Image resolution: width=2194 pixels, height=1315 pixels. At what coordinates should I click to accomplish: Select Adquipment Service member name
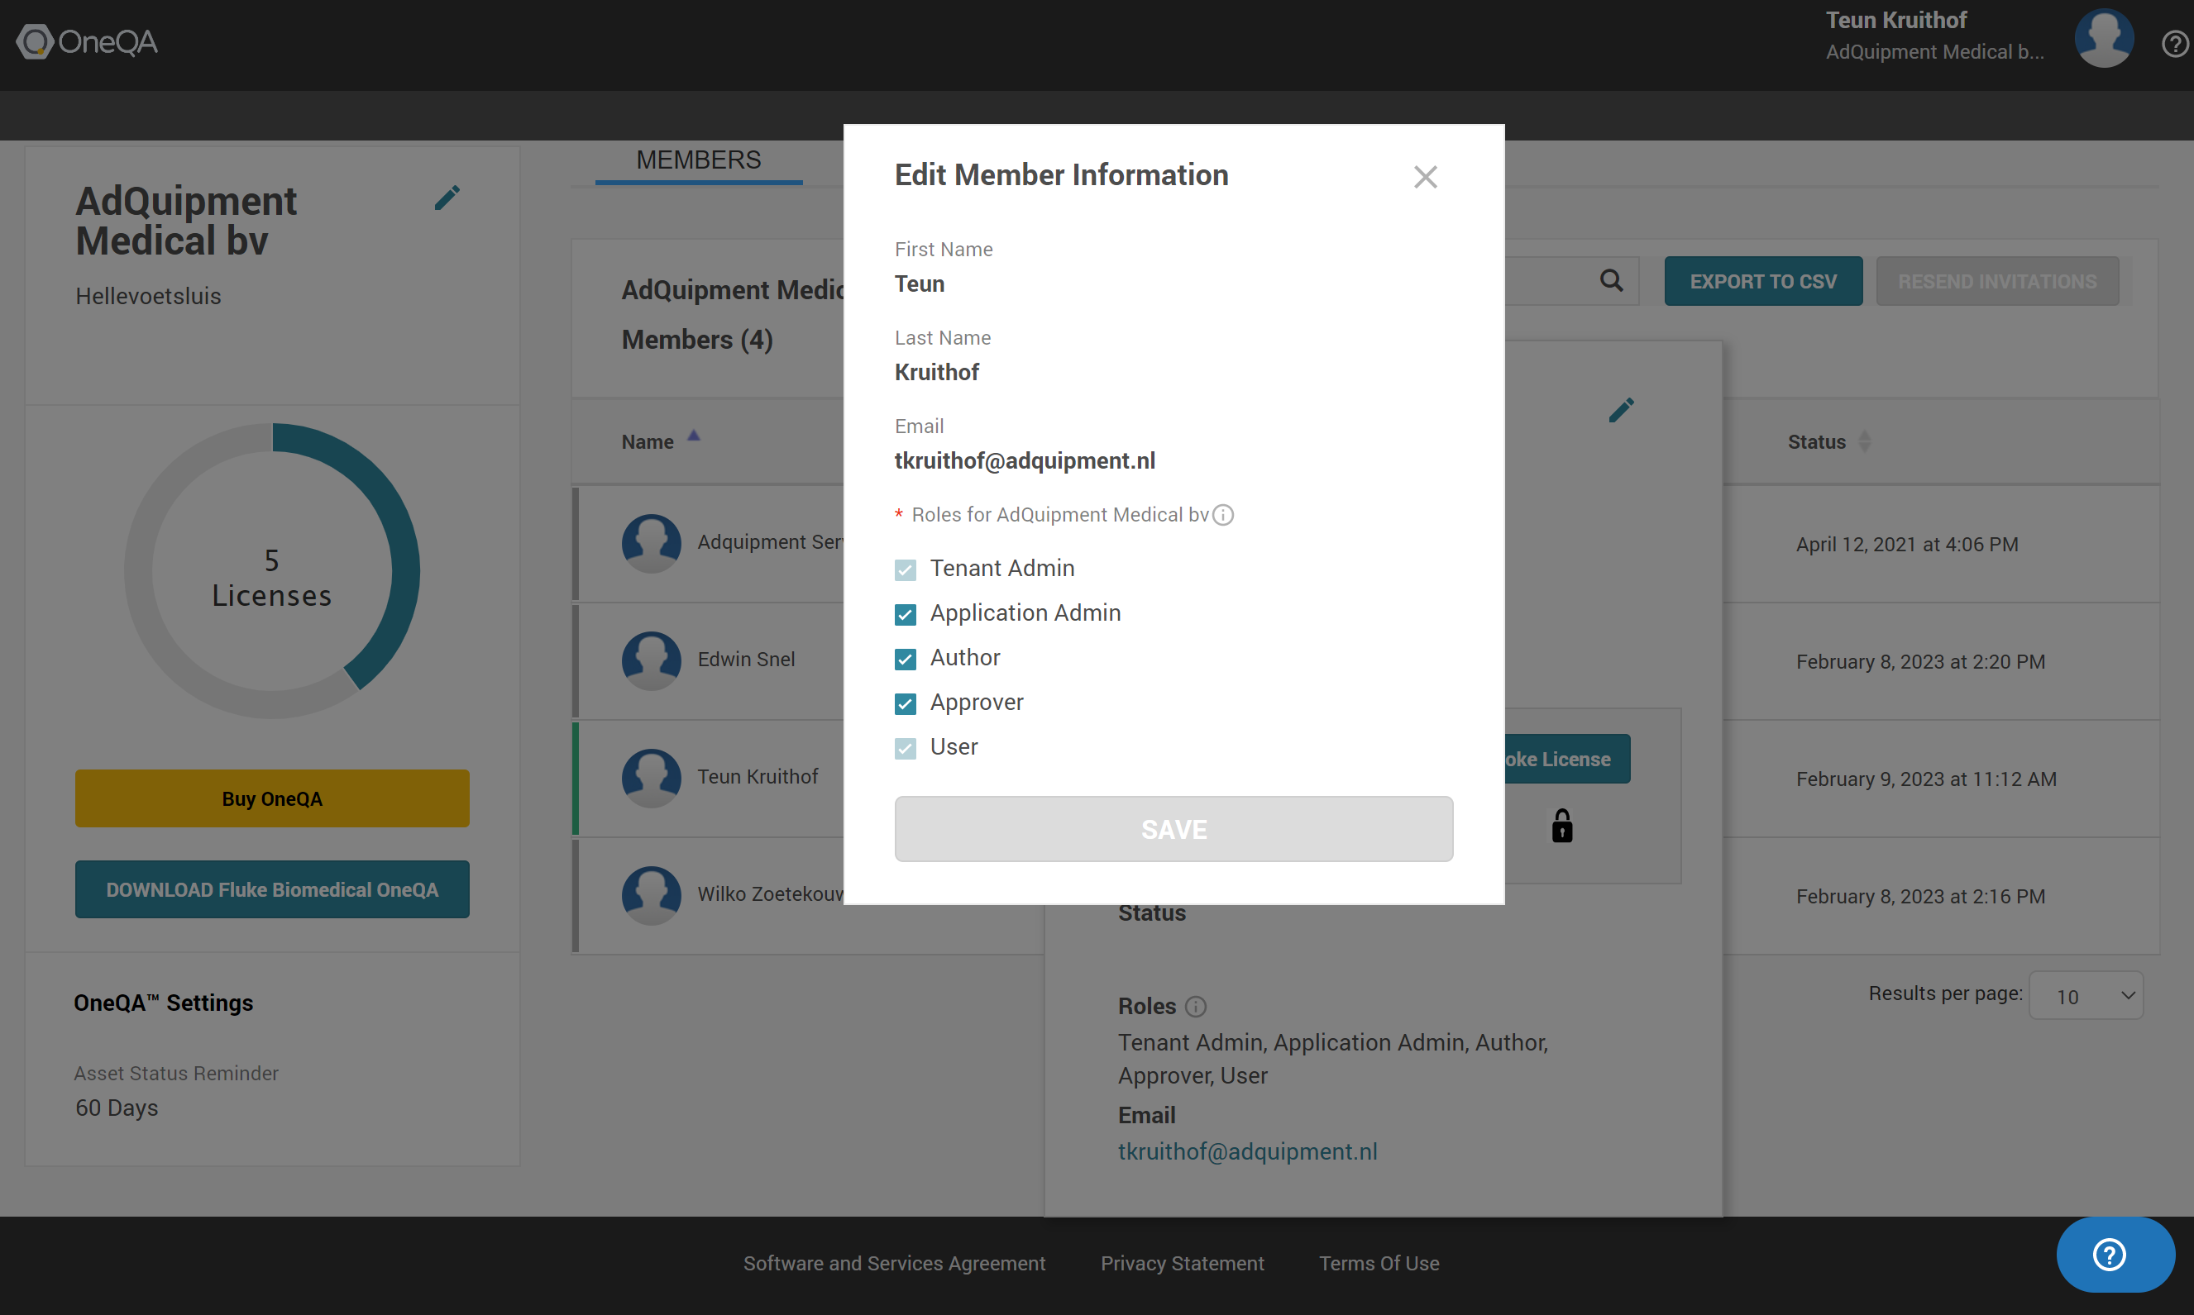tap(769, 542)
